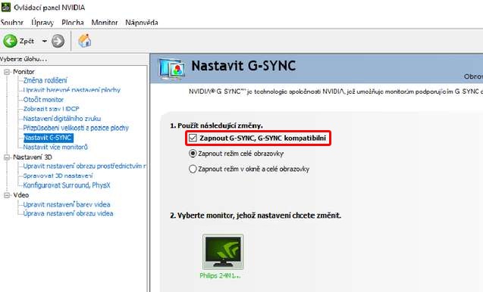Toggle Zapnout G-SYNC, G-SYNC kompatibilní checkbox
Screen dimensions: 483x292
pyautogui.click(x=193, y=138)
